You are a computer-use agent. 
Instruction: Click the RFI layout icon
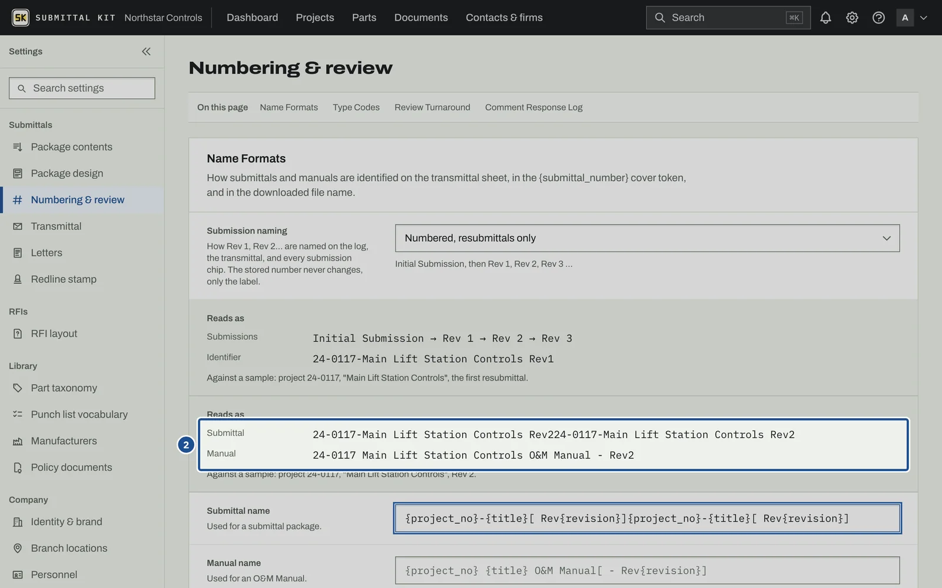tap(18, 333)
